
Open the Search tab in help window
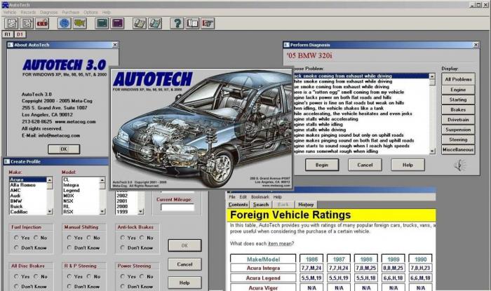(x=261, y=205)
